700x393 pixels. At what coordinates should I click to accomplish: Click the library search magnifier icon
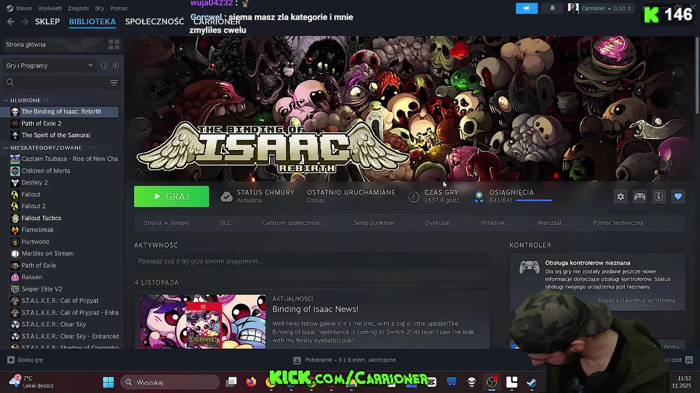(10, 82)
